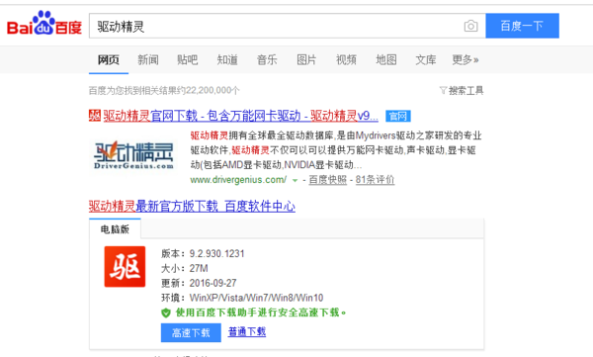Open the 81条评价 reviews link
This screenshot has width=593, height=357.
click(375, 180)
